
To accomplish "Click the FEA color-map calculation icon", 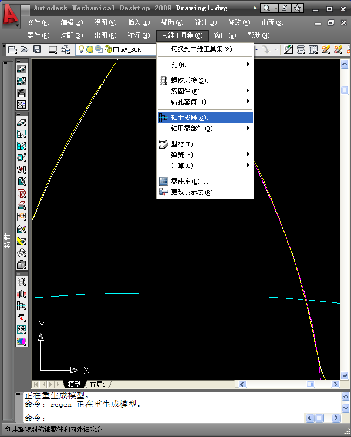I will coord(22,341).
